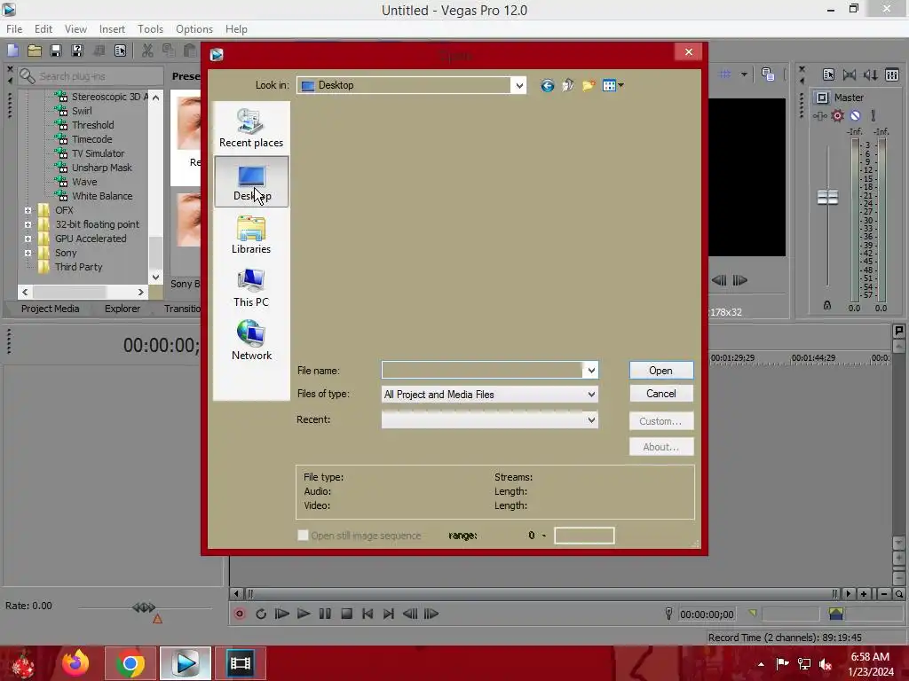
Task: Open the Edit menu
Action: tap(43, 29)
